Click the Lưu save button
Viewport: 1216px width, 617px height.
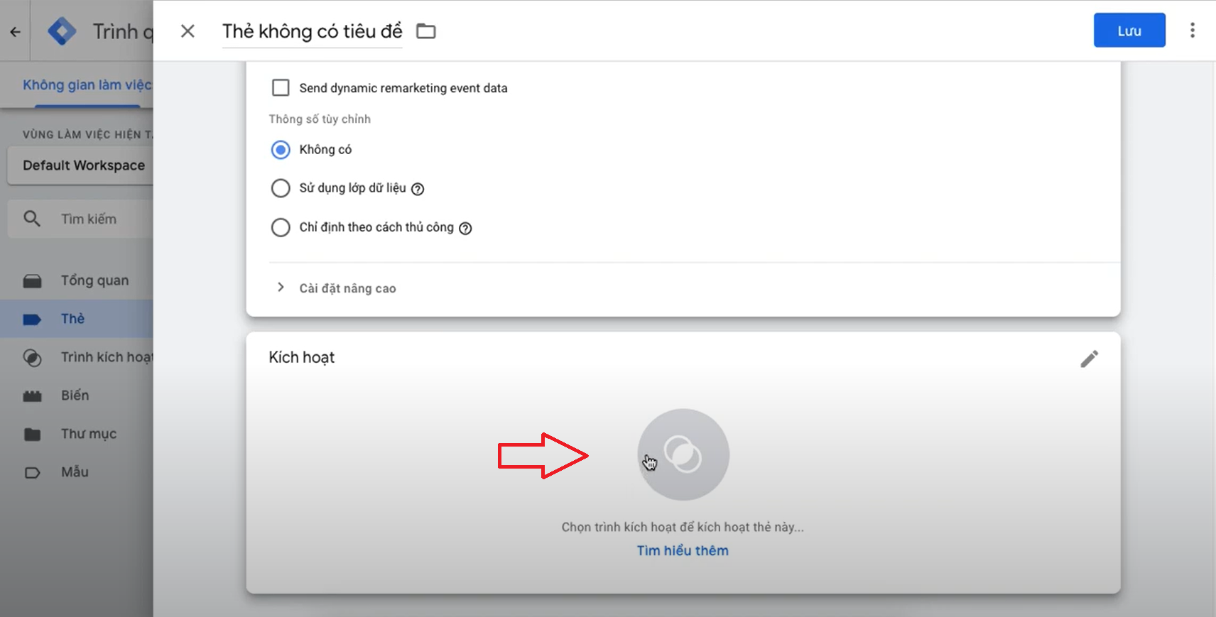pos(1129,31)
